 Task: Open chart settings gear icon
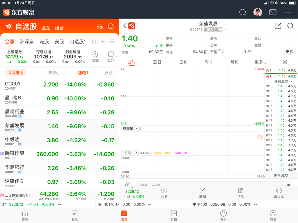(x=285, y=62)
